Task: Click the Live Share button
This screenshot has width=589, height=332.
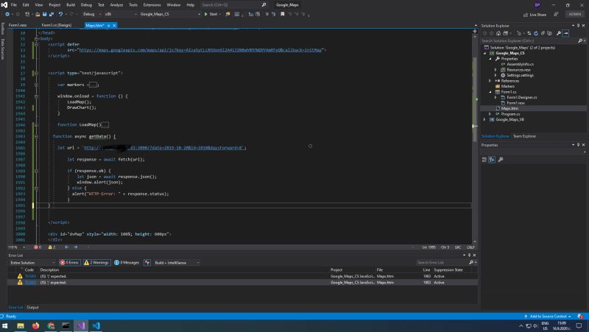Action: click(535, 15)
